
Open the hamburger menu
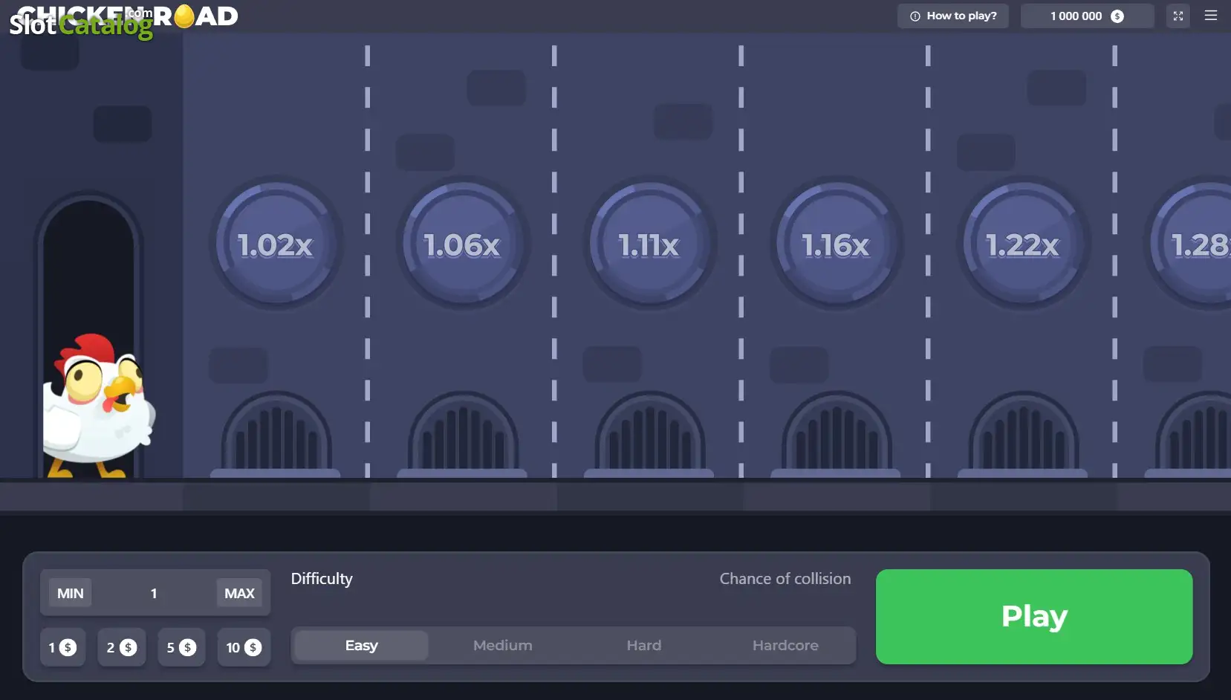coord(1210,16)
